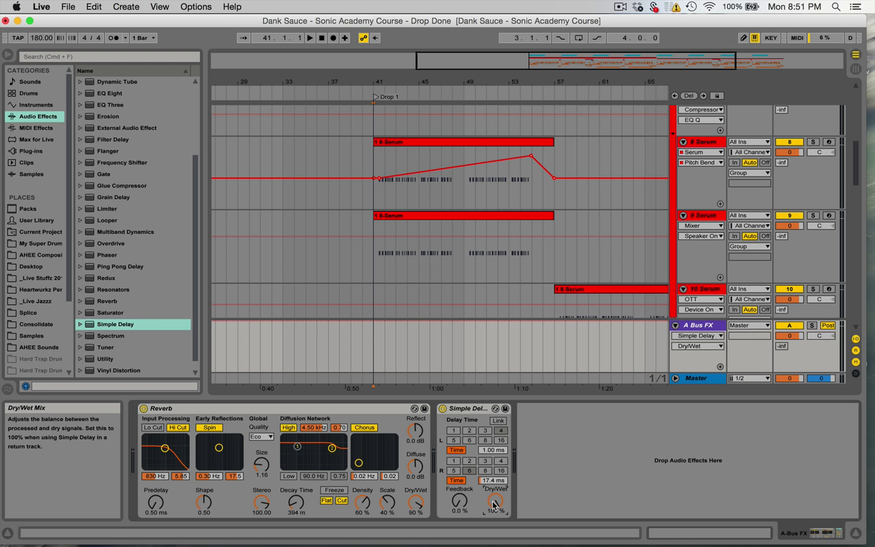
Task: Toggle the Freeze button in Reverb
Action: click(334, 490)
